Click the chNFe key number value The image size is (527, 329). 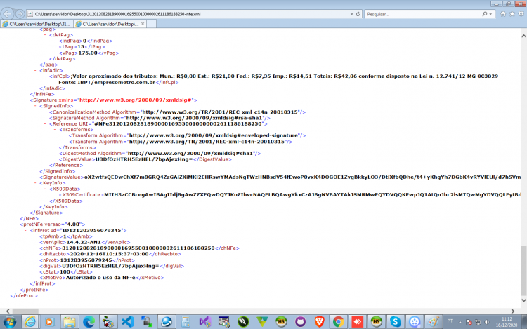138,248
